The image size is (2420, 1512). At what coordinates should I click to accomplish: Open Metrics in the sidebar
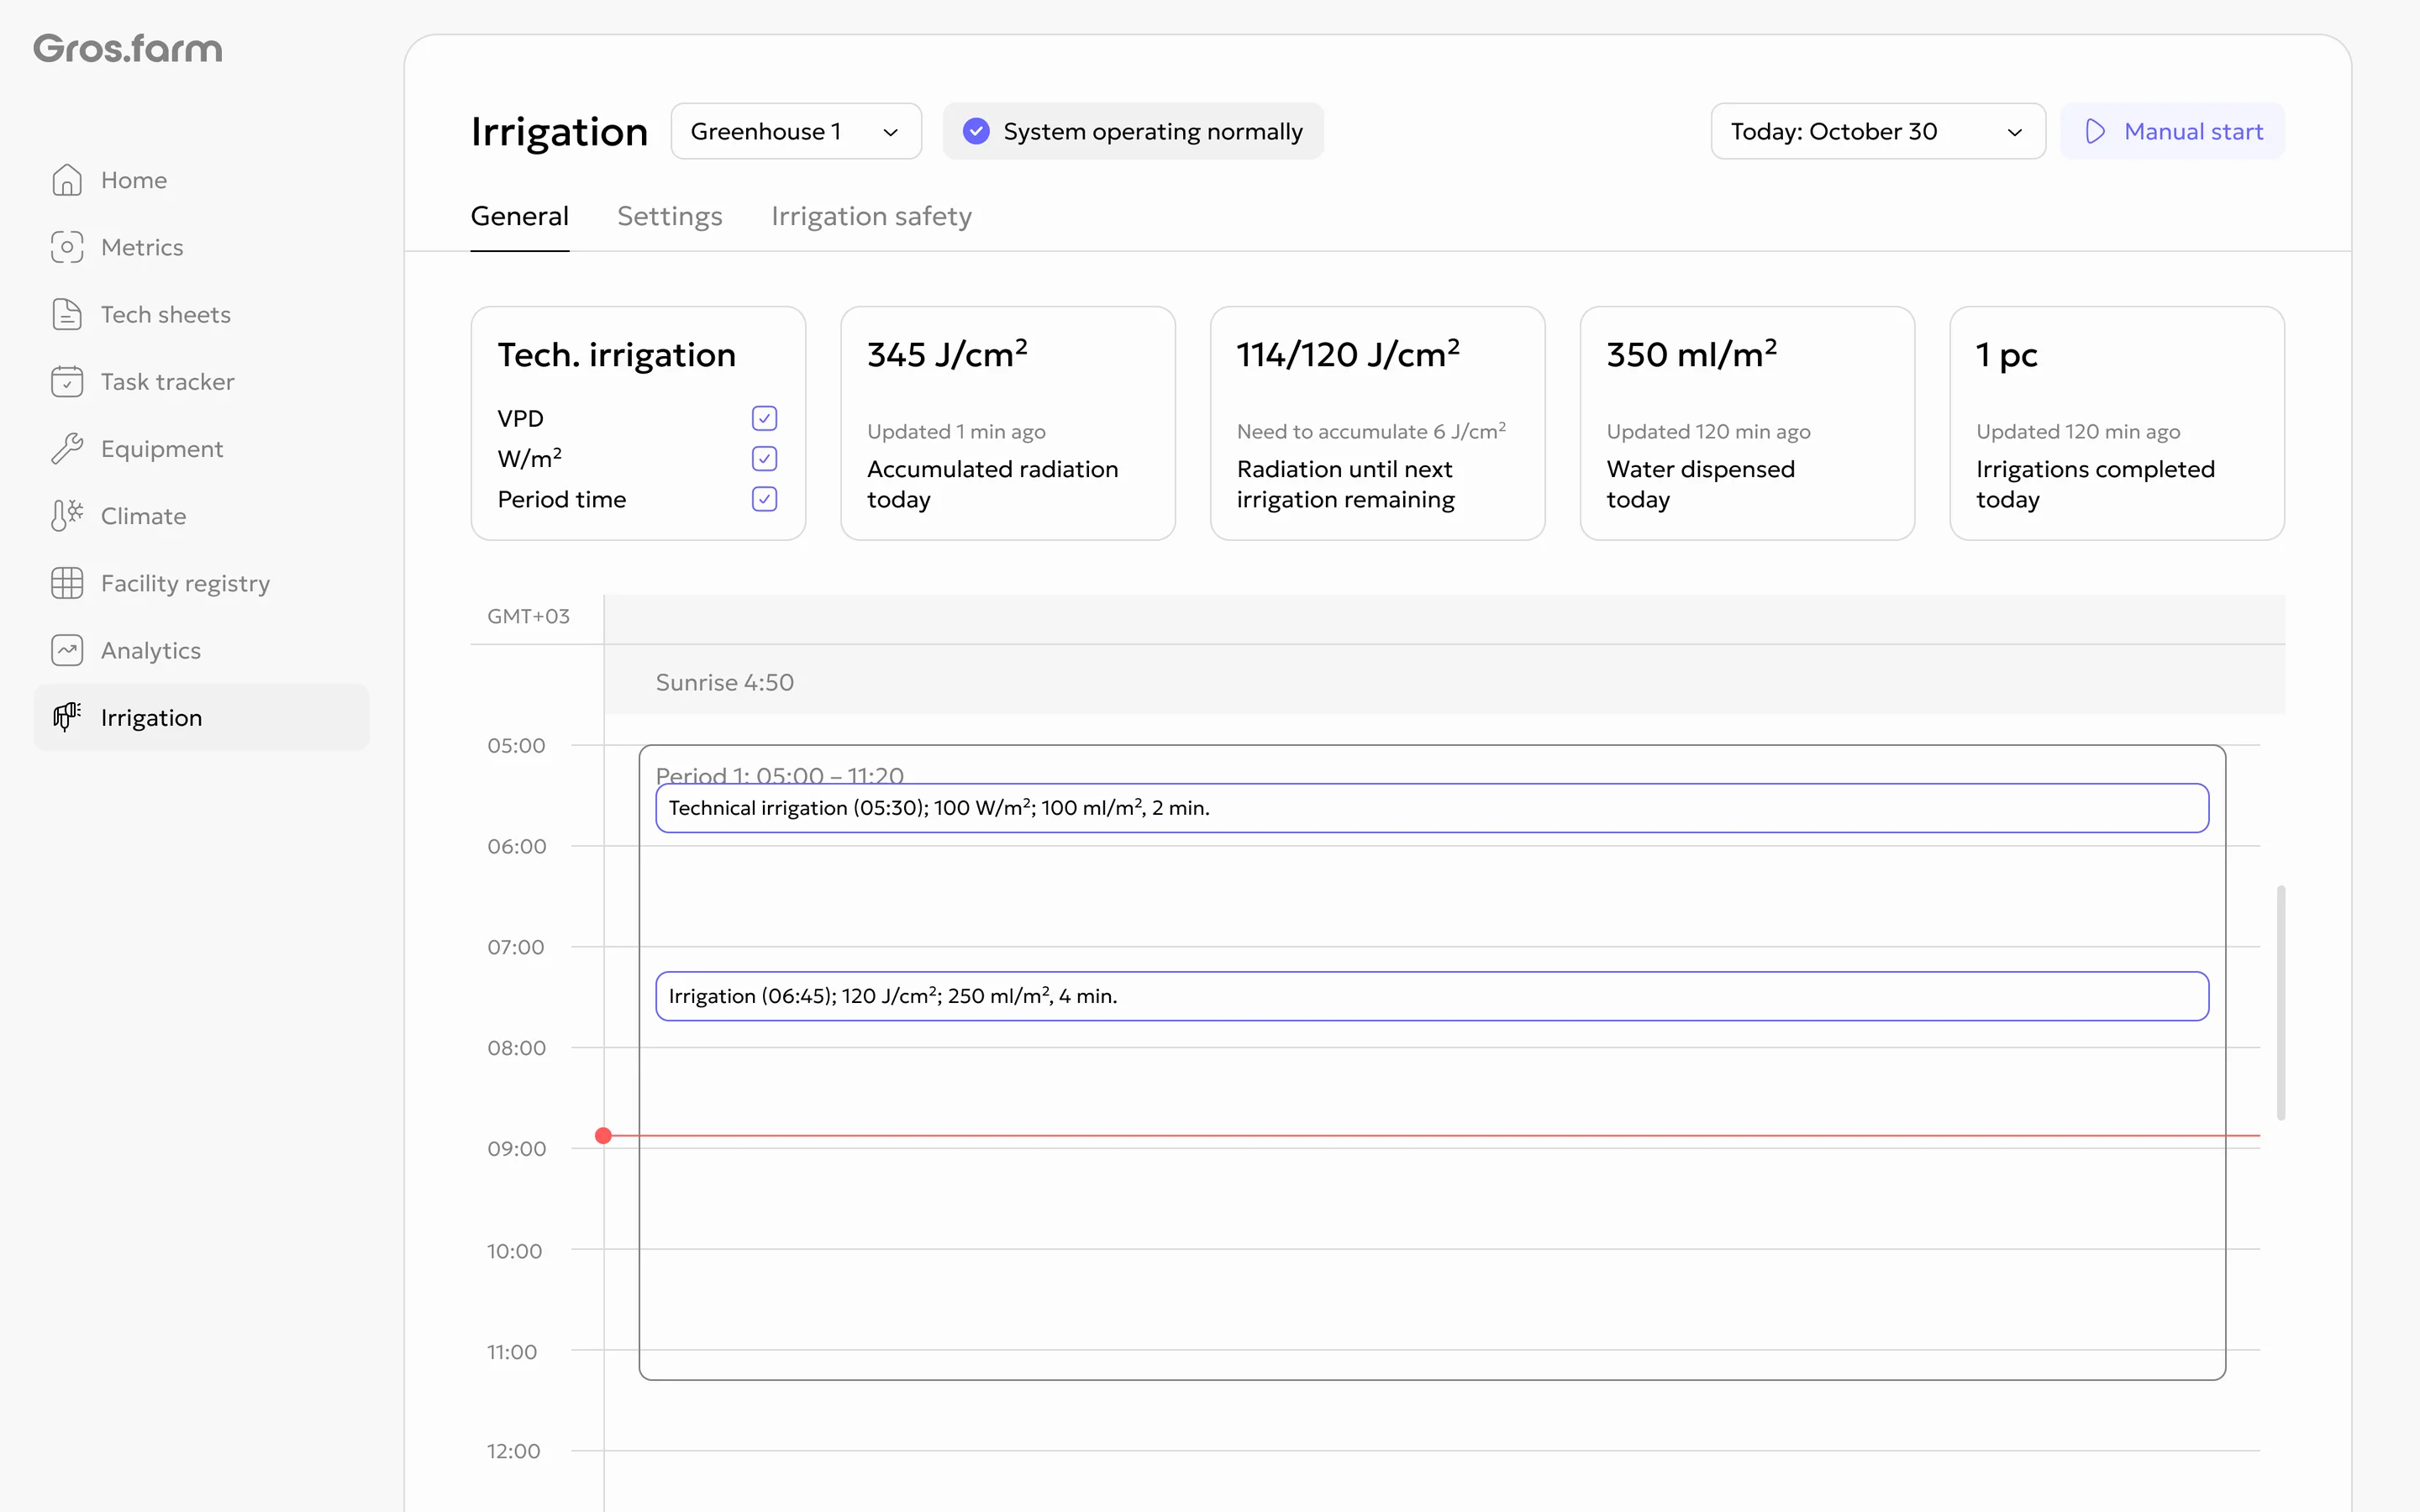[x=201, y=247]
